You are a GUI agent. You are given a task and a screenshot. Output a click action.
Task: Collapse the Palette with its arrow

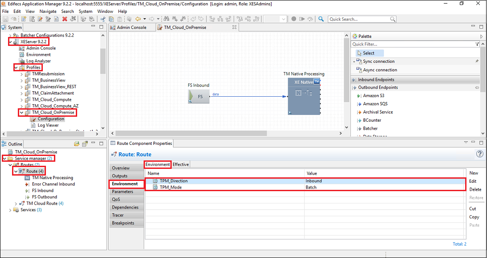pyautogui.click(x=481, y=37)
